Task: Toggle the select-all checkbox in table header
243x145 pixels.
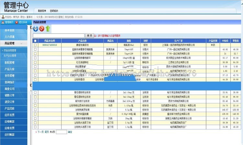Action: [35, 41]
